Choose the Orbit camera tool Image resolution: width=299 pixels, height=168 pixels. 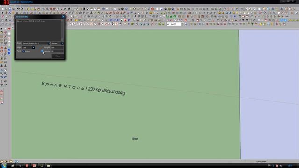coord(2,70)
